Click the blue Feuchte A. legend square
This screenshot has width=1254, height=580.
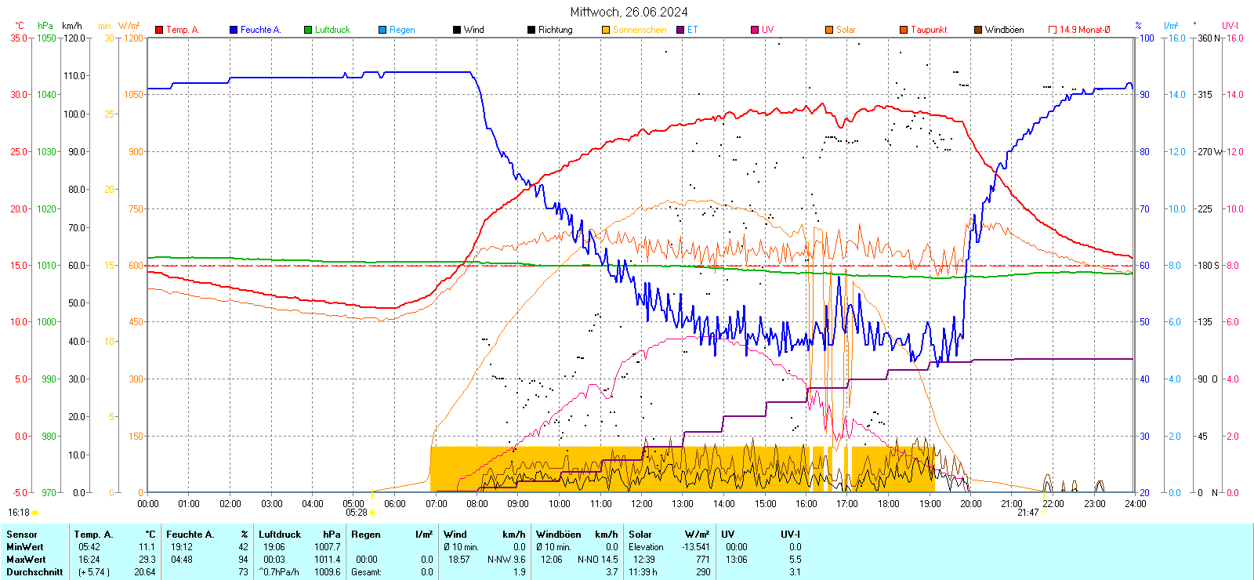coord(234,30)
